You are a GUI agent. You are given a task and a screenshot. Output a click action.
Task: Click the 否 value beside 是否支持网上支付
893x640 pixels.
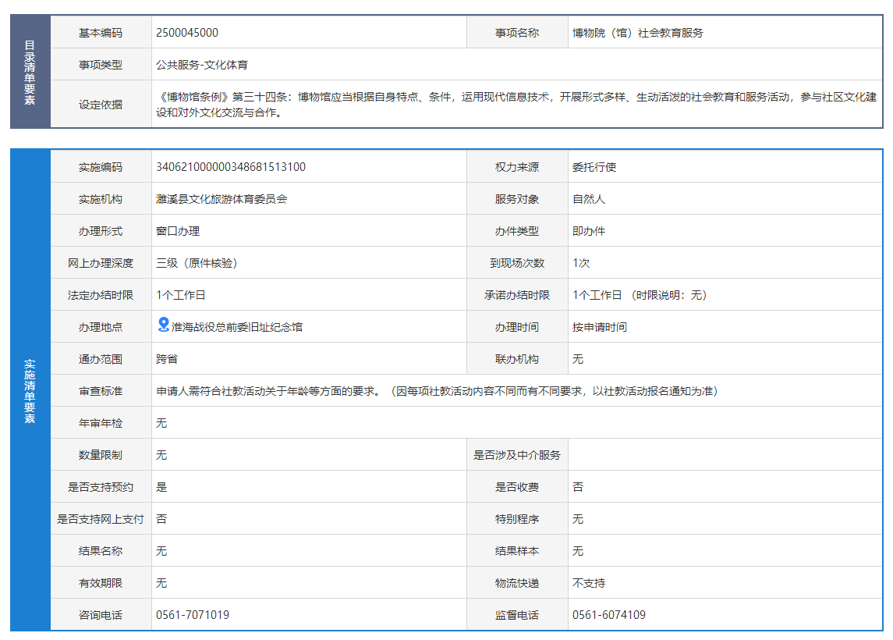(161, 518)
